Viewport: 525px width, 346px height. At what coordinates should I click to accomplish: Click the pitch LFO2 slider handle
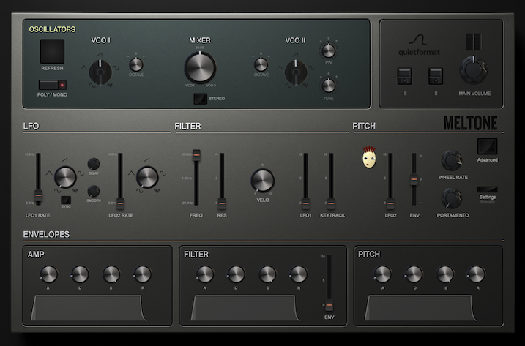[390, 203]
